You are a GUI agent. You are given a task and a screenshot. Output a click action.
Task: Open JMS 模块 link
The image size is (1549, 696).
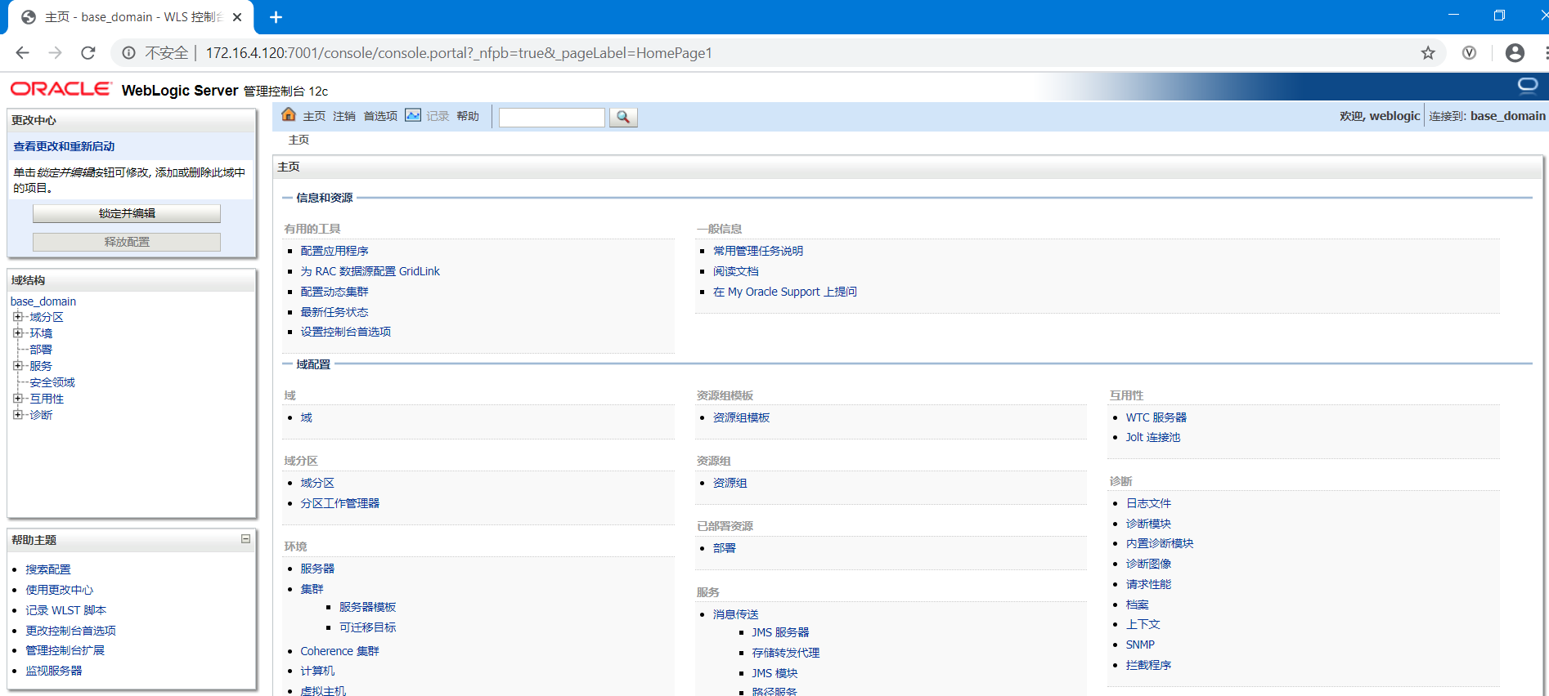(775, 673)
